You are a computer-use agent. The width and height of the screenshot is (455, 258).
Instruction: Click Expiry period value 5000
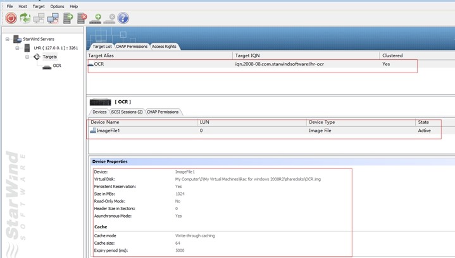[180, 250]
